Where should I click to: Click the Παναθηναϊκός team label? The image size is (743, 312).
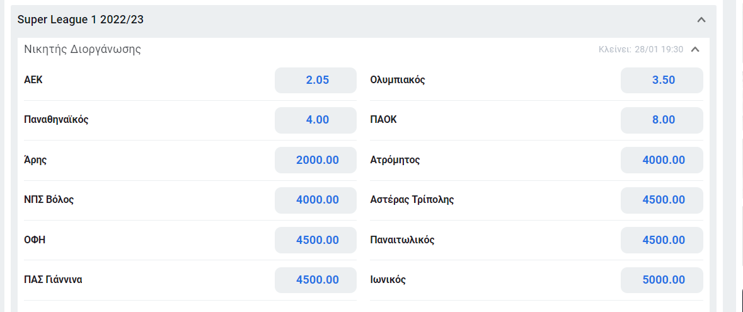tap(56, 120)
